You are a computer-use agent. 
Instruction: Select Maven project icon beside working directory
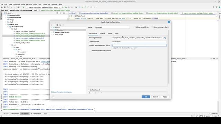point(165,38)
